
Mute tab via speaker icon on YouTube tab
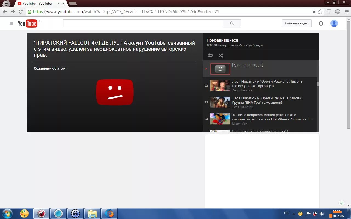(x=59, y=4)
